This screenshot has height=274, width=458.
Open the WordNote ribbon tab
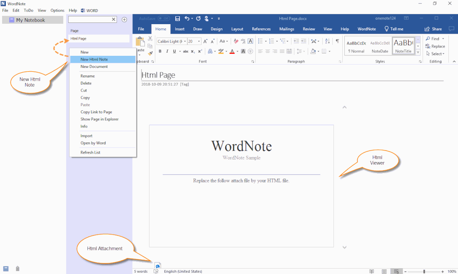(366, 29)
